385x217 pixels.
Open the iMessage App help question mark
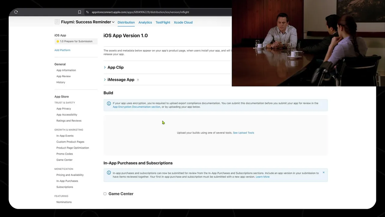pyautogui.click(x=138, y=80)
